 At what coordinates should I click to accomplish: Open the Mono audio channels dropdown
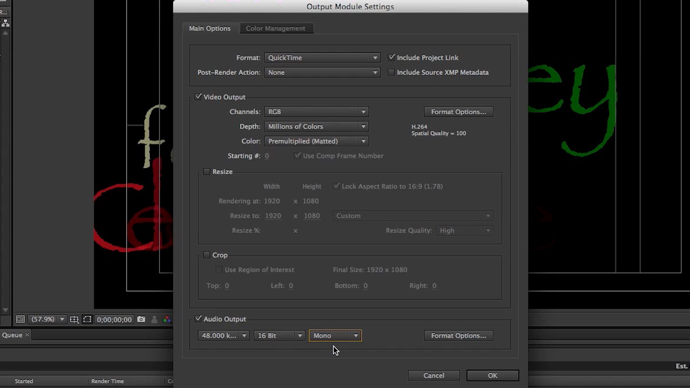click(335, 336)
